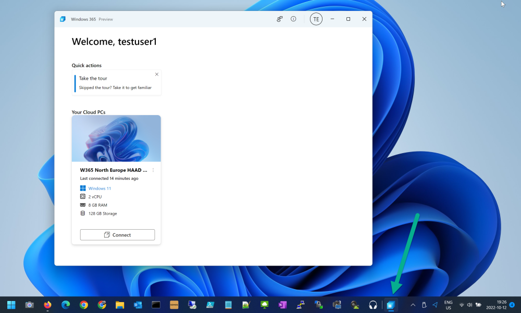Close the Windows 365 window
This screenshot has height=313, width=521.
(364, 19)
